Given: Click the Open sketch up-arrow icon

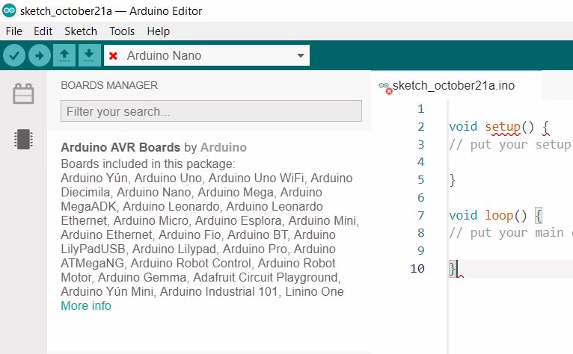Looking at the screenshot, I should 64,55.
